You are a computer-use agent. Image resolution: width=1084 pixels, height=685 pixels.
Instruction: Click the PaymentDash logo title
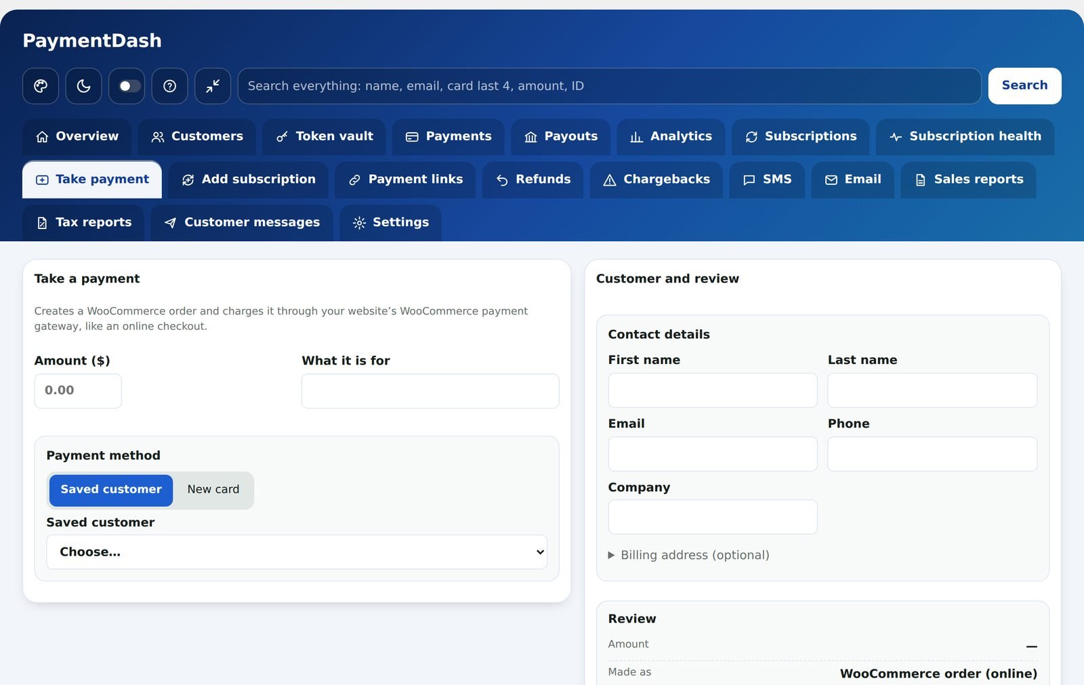[92, 41]
